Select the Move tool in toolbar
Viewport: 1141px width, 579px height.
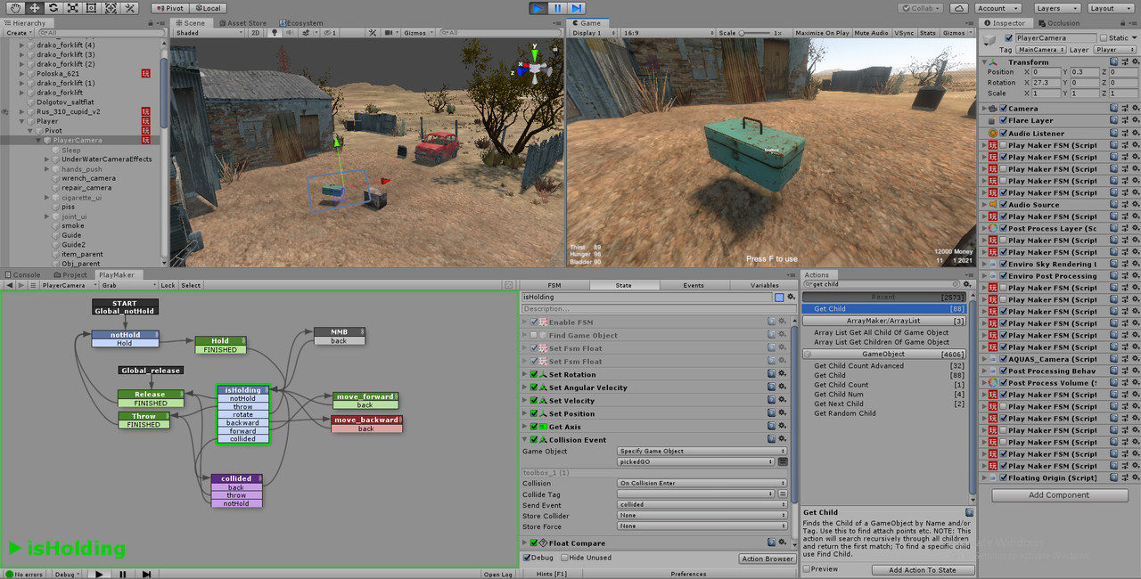(34, 8)
